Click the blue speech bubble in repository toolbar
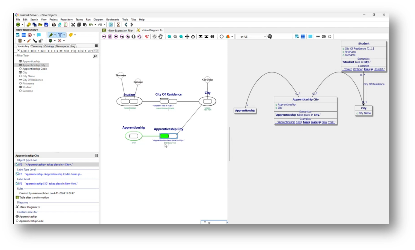The image size is (415, 250). (x=39, y=35)
